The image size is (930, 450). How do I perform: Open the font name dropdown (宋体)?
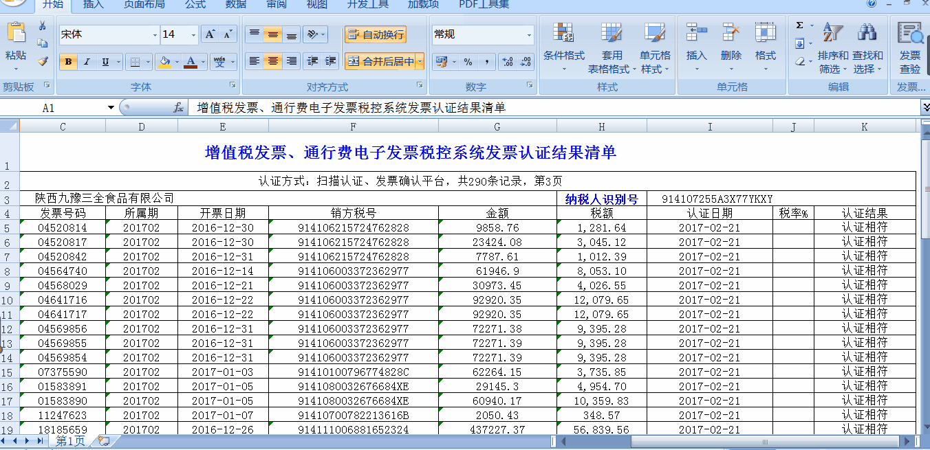[155, 34]
